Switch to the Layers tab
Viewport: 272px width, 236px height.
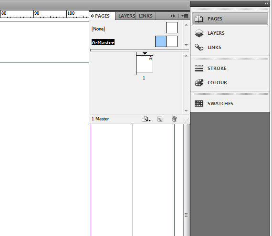tap(126, 16)
